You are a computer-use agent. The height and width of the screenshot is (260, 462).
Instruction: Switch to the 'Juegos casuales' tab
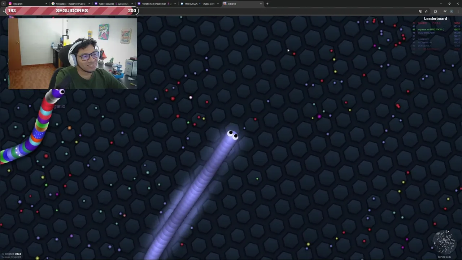pos(114,4)
